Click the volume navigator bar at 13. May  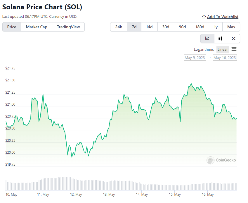(109, 186)
